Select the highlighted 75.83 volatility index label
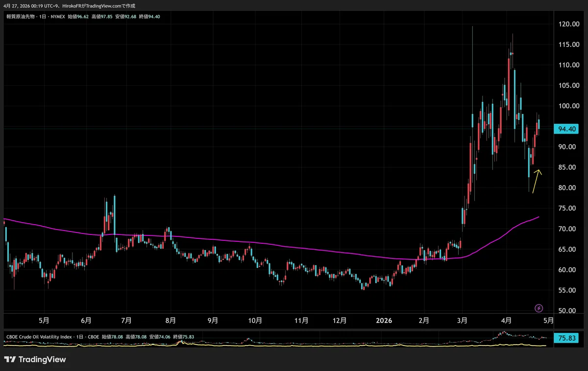 [566, 338]
